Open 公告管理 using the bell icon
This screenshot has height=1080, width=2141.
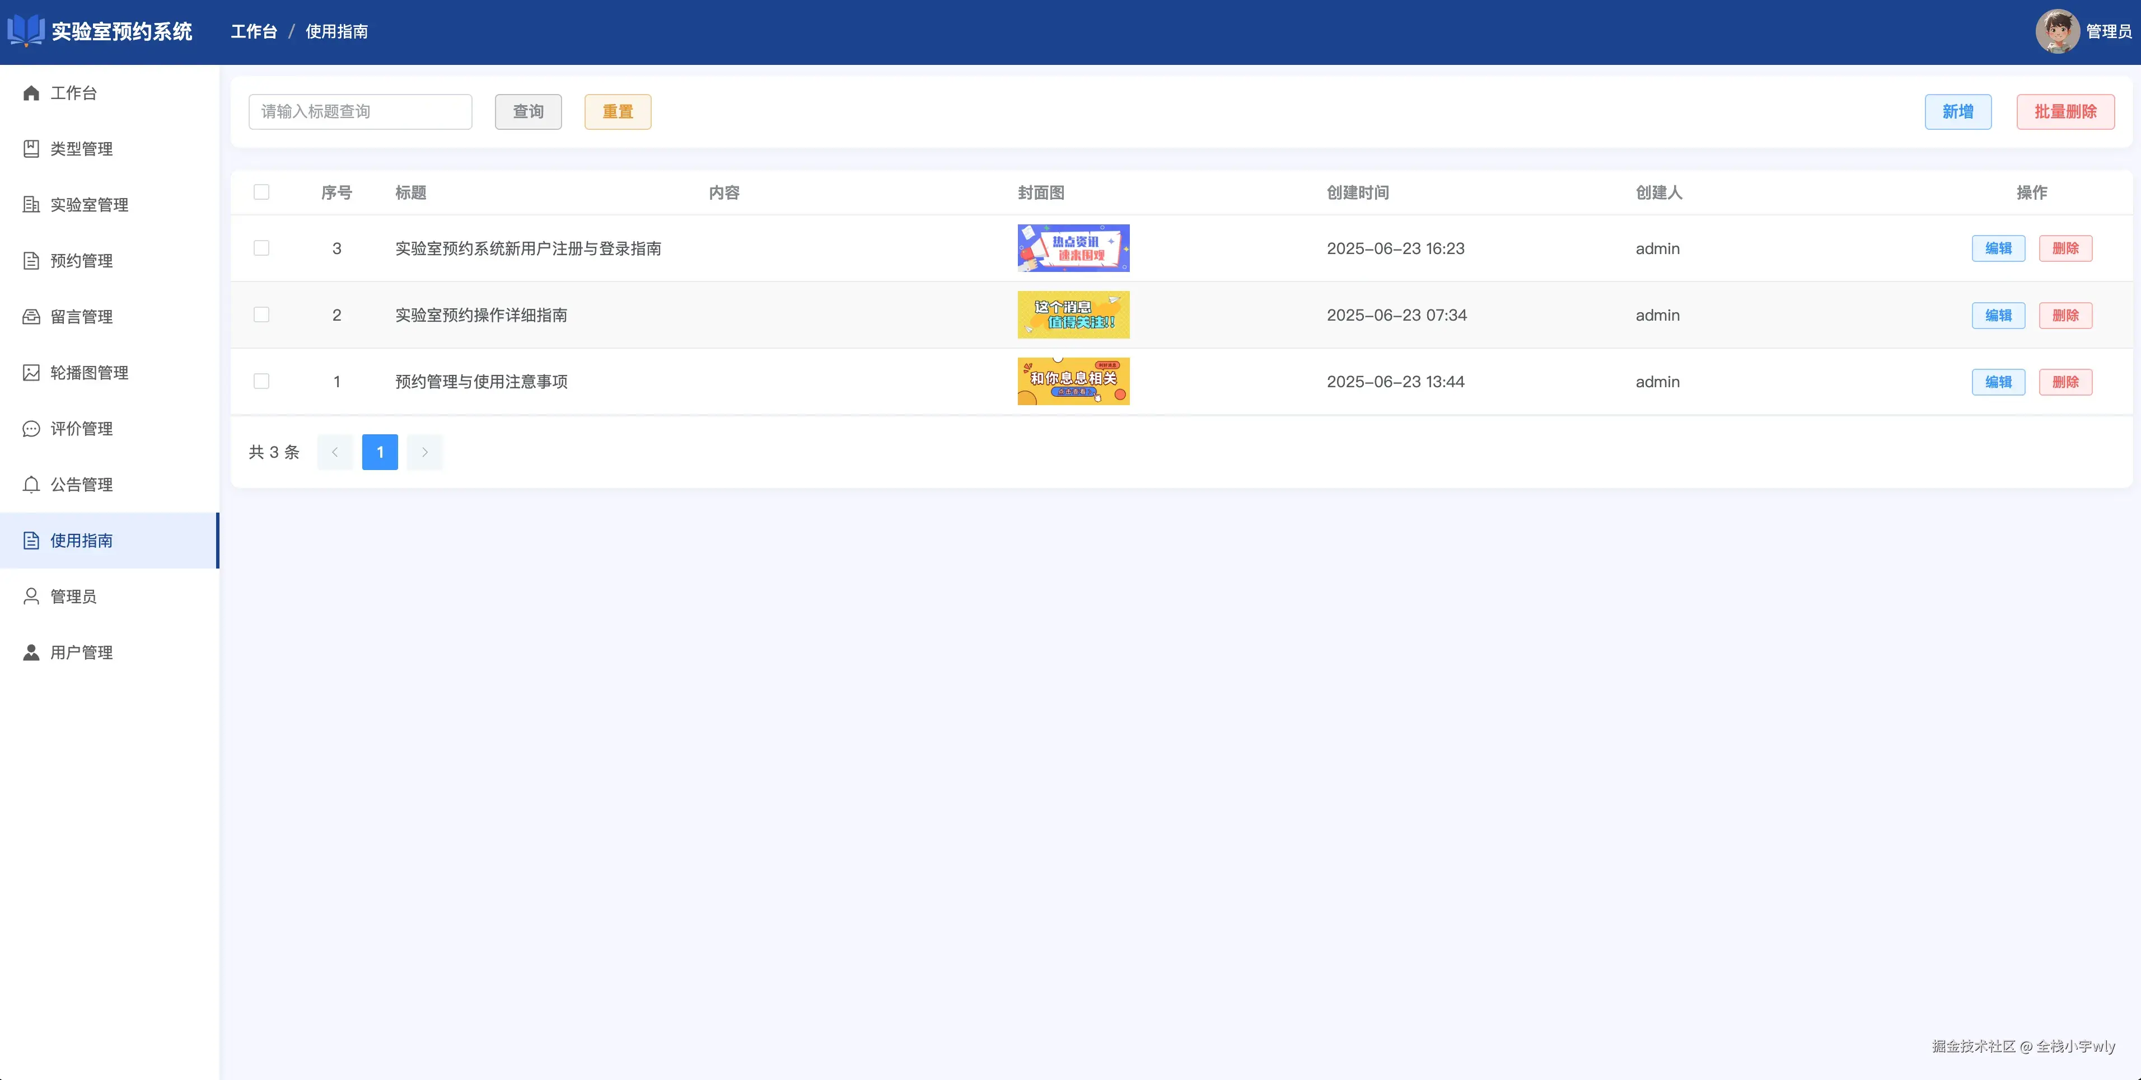(x=31, y=485)
